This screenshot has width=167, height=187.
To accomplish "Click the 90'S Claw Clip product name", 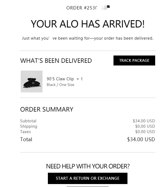I will (60, 79).
